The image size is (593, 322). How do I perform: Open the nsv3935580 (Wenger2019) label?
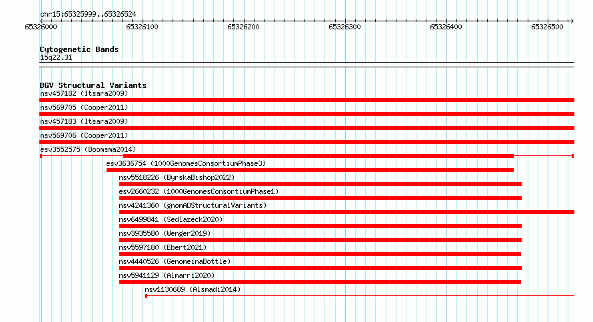[x=165, y=233]
